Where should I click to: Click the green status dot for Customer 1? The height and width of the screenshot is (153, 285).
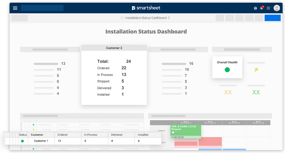click(23, 141)
